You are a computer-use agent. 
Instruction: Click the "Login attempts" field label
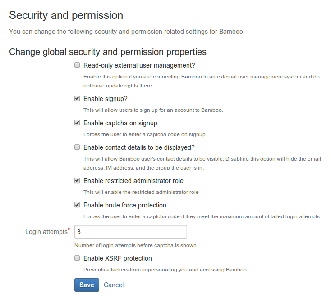[46, 232]
